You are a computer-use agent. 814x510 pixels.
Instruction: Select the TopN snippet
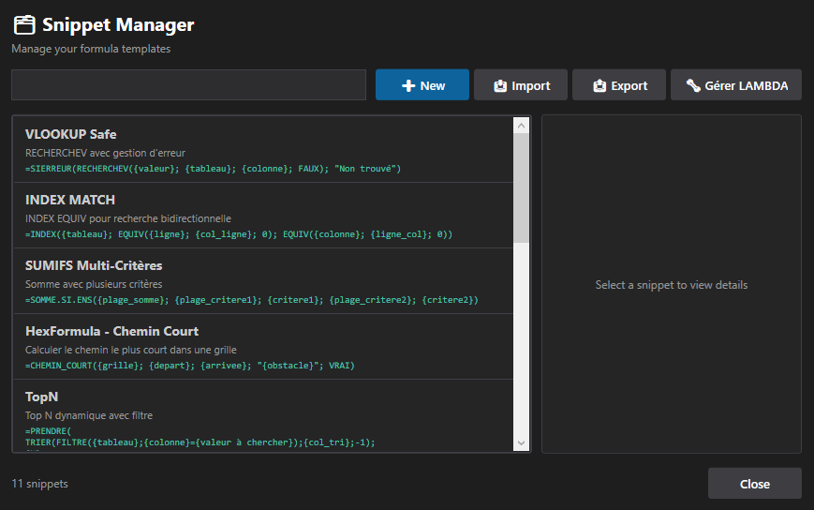(263, 415)
